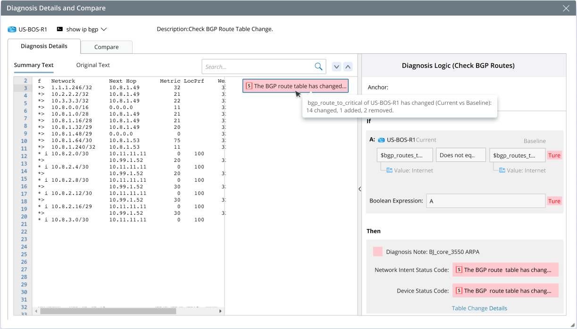Click the scroll right arrow of route table
577x329 pixels.
point(220,311)
